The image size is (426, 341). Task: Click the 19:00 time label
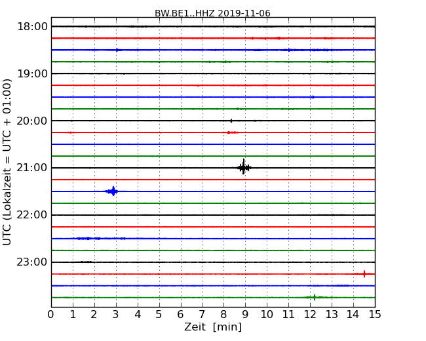[32, 73]
